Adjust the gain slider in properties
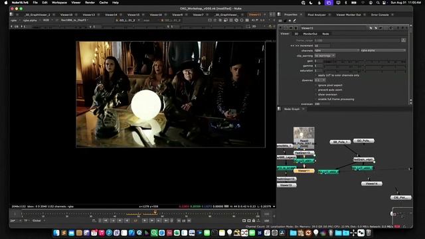The height and width of the screenshot is (239, 425). click(365, 61)
